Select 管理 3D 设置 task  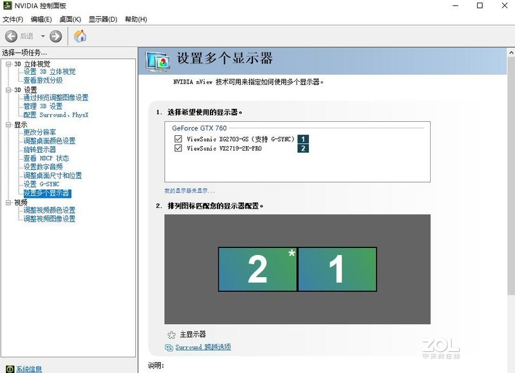[x=43, y=106]
